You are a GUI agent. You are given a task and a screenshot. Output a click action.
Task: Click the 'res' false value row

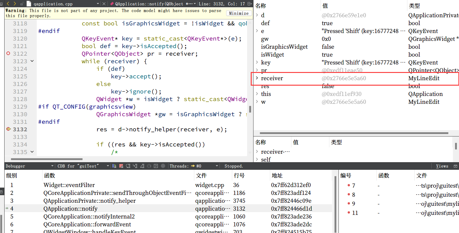click(356, 86)
